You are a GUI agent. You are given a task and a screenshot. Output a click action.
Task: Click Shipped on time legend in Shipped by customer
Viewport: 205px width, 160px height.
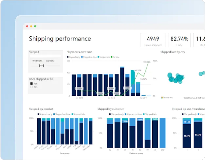(x=133, y=114)
